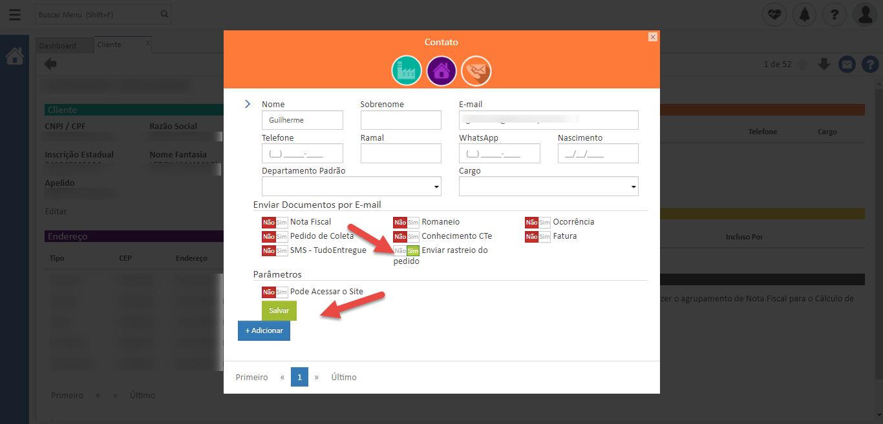Open the user profile avatar icon
The height and width of the screenshot is (424, 883).
pos(864,14)
